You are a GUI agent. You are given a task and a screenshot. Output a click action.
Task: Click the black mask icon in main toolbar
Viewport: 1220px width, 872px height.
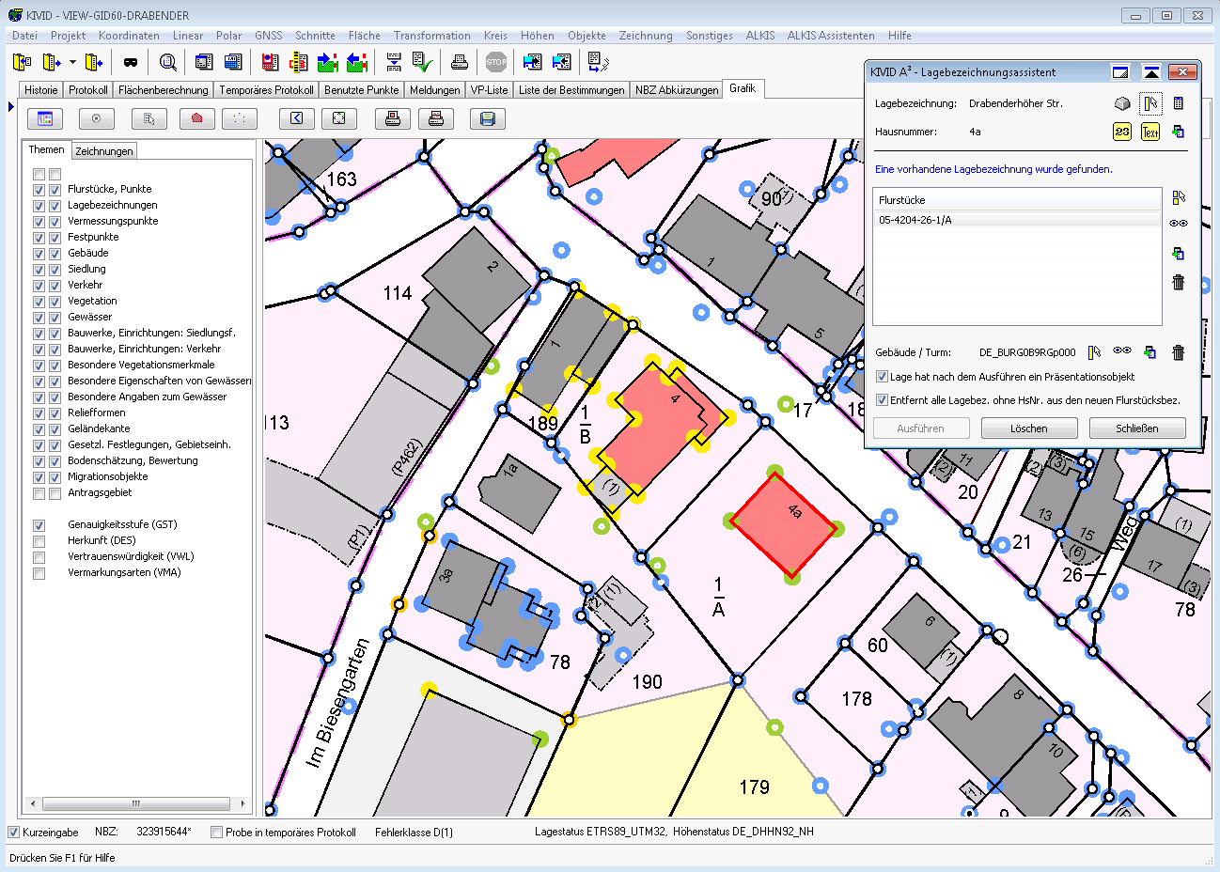pos(131,63)
